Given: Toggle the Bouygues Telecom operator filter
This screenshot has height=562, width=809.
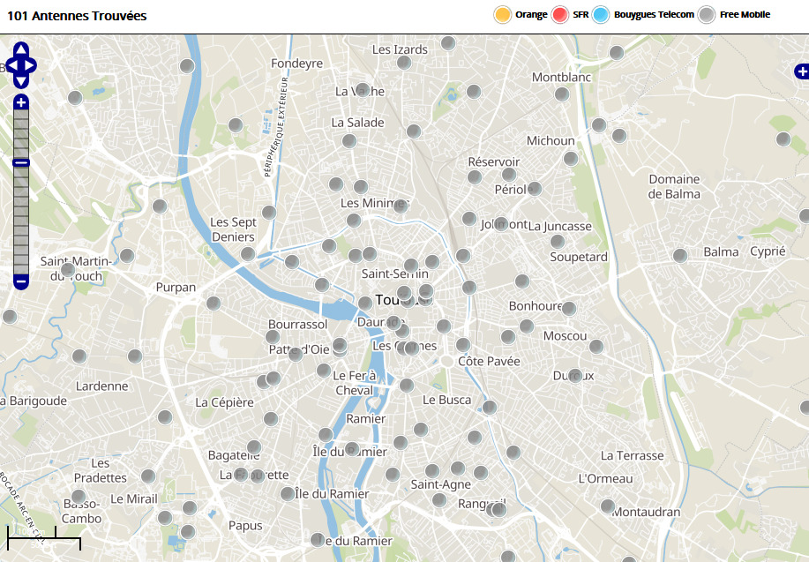Looking at the screenshot, I should pos(602,15).
